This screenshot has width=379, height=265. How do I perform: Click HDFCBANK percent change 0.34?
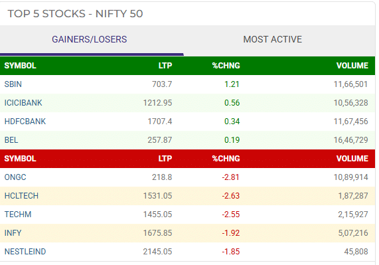232,122
